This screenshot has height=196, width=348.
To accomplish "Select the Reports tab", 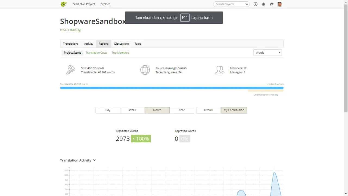I will point(104,44).
